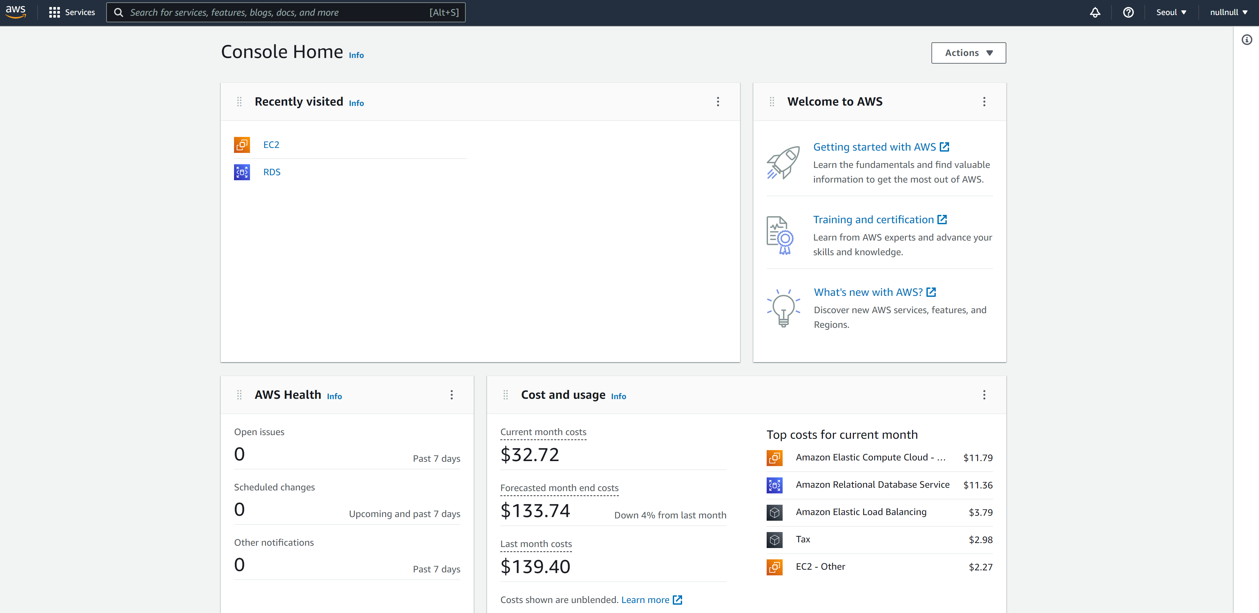Open AWS Health widget options menu
Image resolution: width=1259 pixels, height=613 pixels.
pyautogui.click(x=452, y=395)
